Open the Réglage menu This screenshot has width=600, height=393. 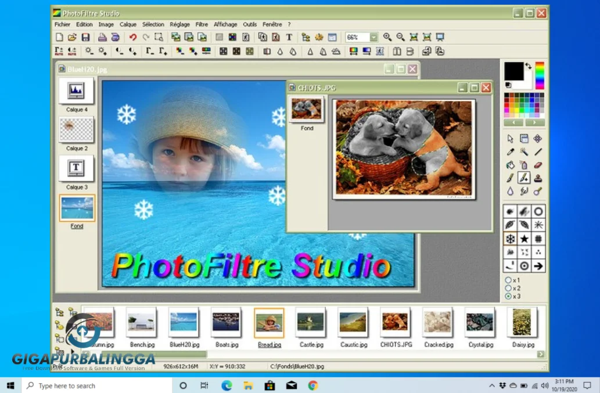pos(180,24)
